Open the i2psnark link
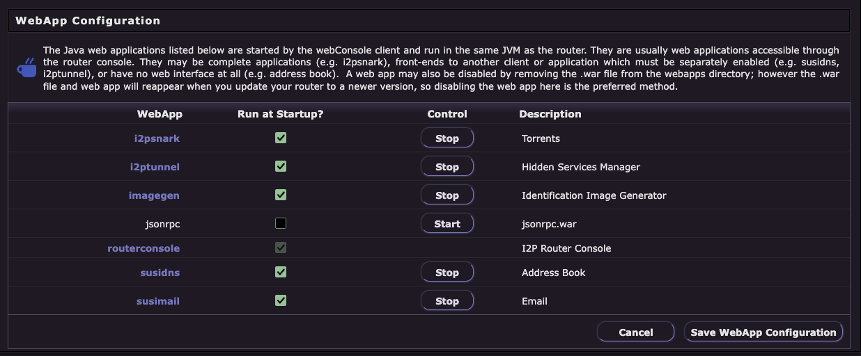Screen dimensions: 861x356 click(x=157, y=138)
